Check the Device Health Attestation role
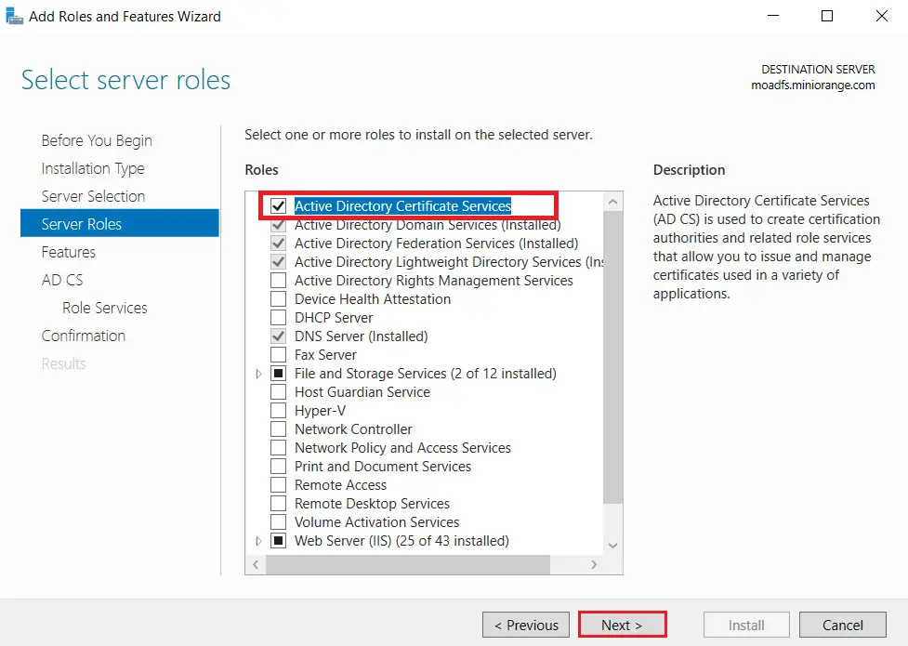908x646 pixels. point(277,298)
